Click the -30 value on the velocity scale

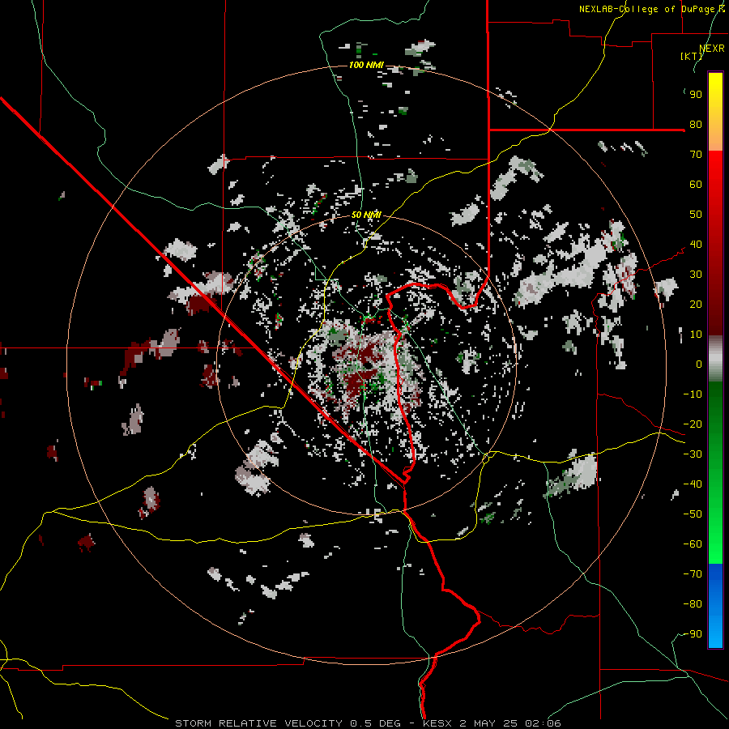click(693, 454)
